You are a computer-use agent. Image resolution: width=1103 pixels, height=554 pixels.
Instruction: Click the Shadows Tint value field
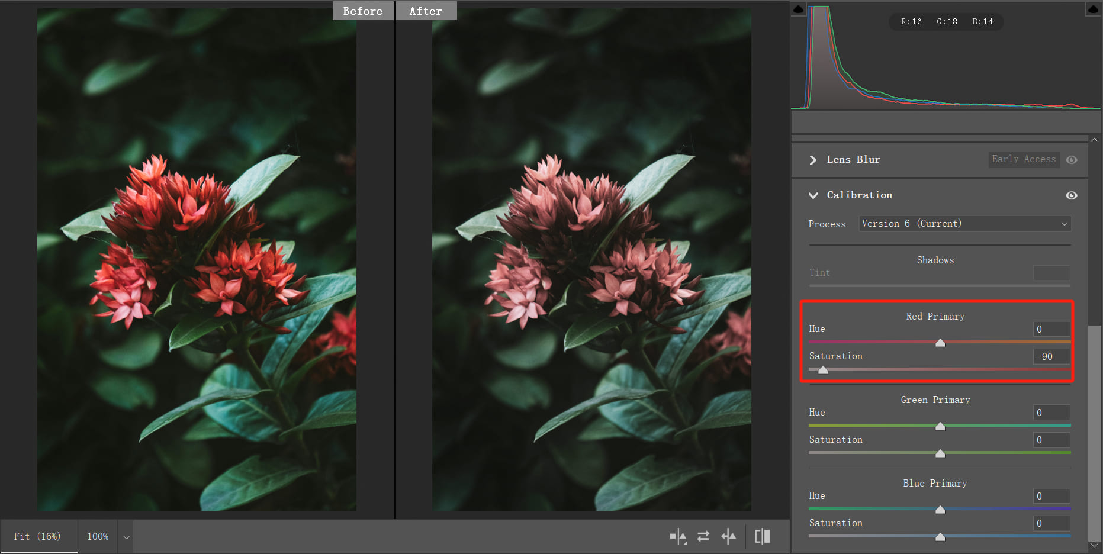pyautogui.click(x=1051, y=273)
